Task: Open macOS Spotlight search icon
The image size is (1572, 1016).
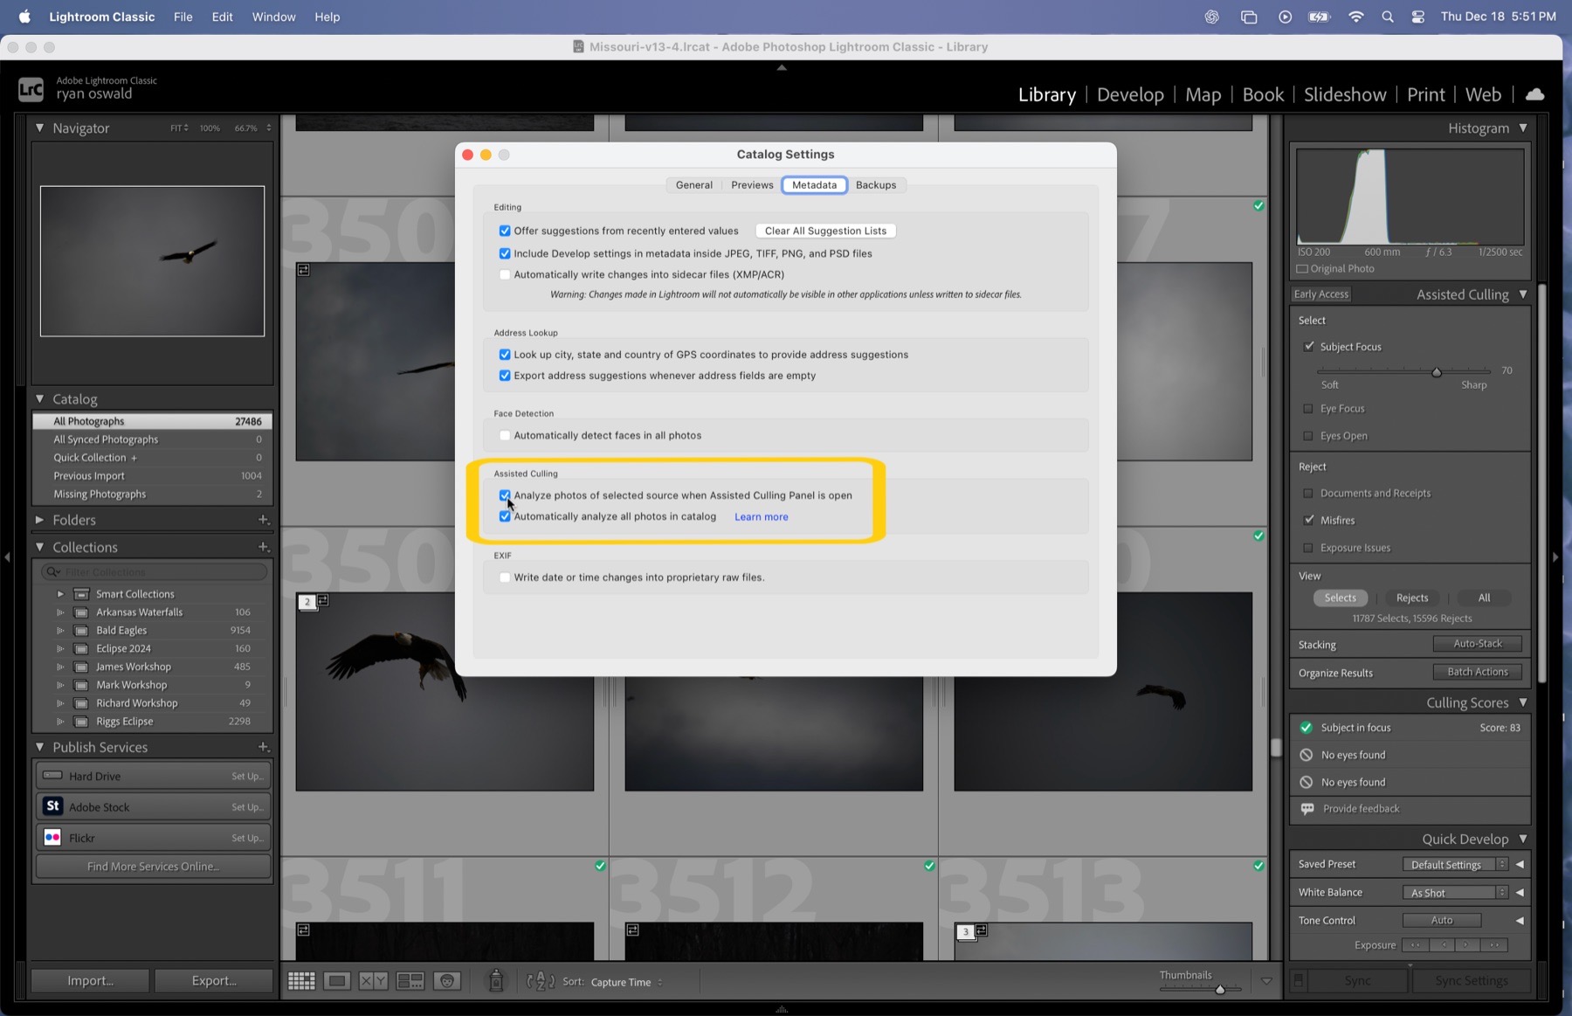Action: pyautogui.click(x=1387, y=17)
